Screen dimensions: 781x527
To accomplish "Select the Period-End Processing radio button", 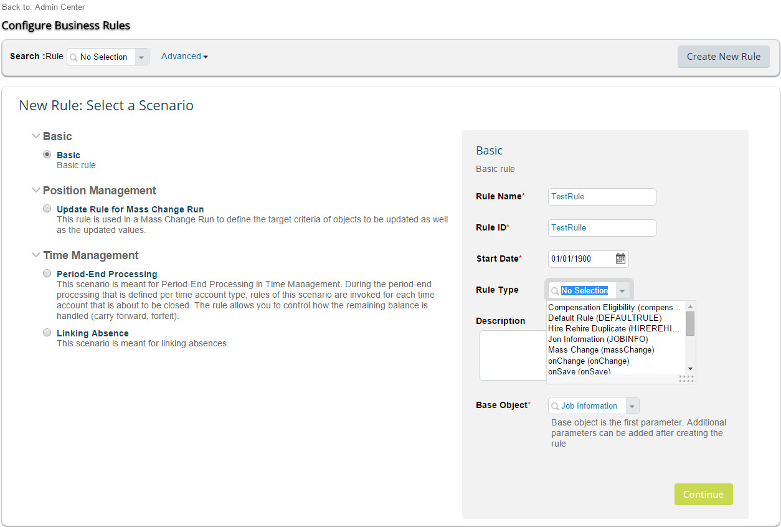I will [x=47, y=273].
